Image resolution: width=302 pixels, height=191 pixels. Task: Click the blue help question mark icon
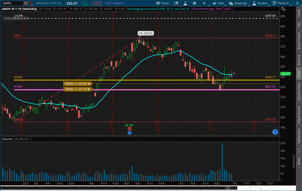(x=275, y=132)
